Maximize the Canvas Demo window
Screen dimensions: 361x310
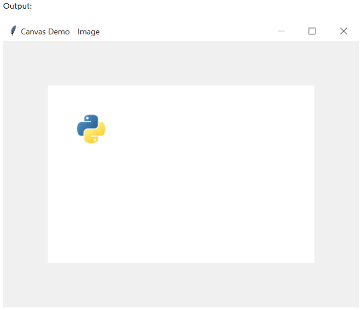[312, 31]
